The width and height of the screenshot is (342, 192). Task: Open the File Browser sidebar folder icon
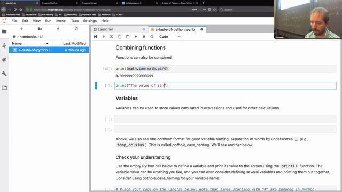(4, 31)
